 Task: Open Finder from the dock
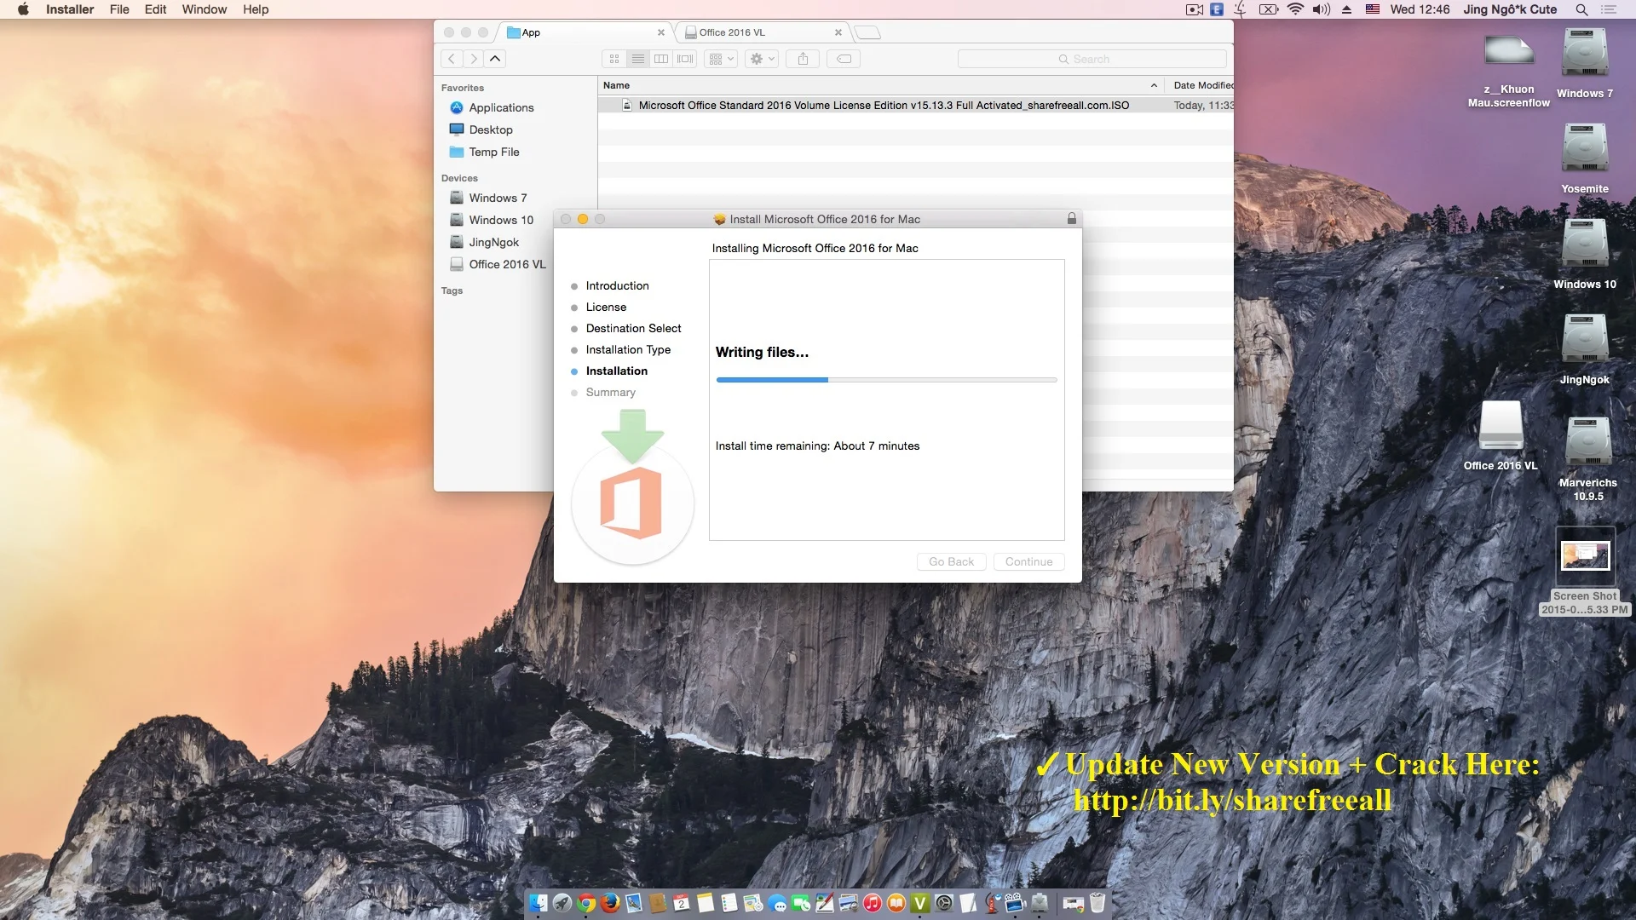coord(539,903)
